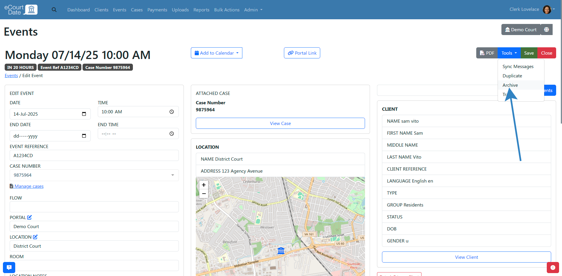The height and width of the screenshot is (276, 562).
Task: Click the View Case button
Action: pos(280,123)
